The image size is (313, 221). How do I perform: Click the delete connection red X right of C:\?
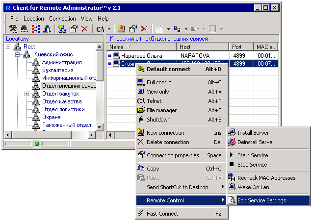coord(144,29)
